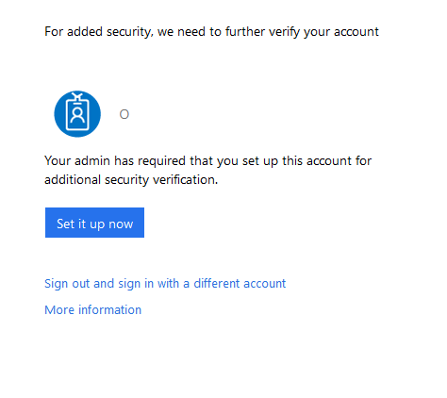
Task: Learn more via the 'More information' hyperlink
Action: coord(93,310)
